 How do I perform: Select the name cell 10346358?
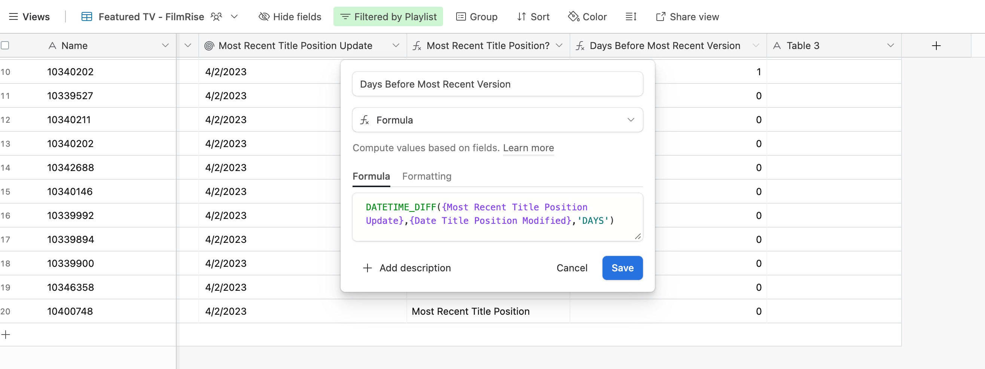pyautogui.click(x=71, y=287)
